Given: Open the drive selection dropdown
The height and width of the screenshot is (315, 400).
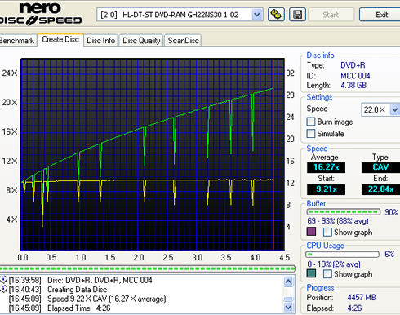Looking at the screenshot, I should pos(256,15).
